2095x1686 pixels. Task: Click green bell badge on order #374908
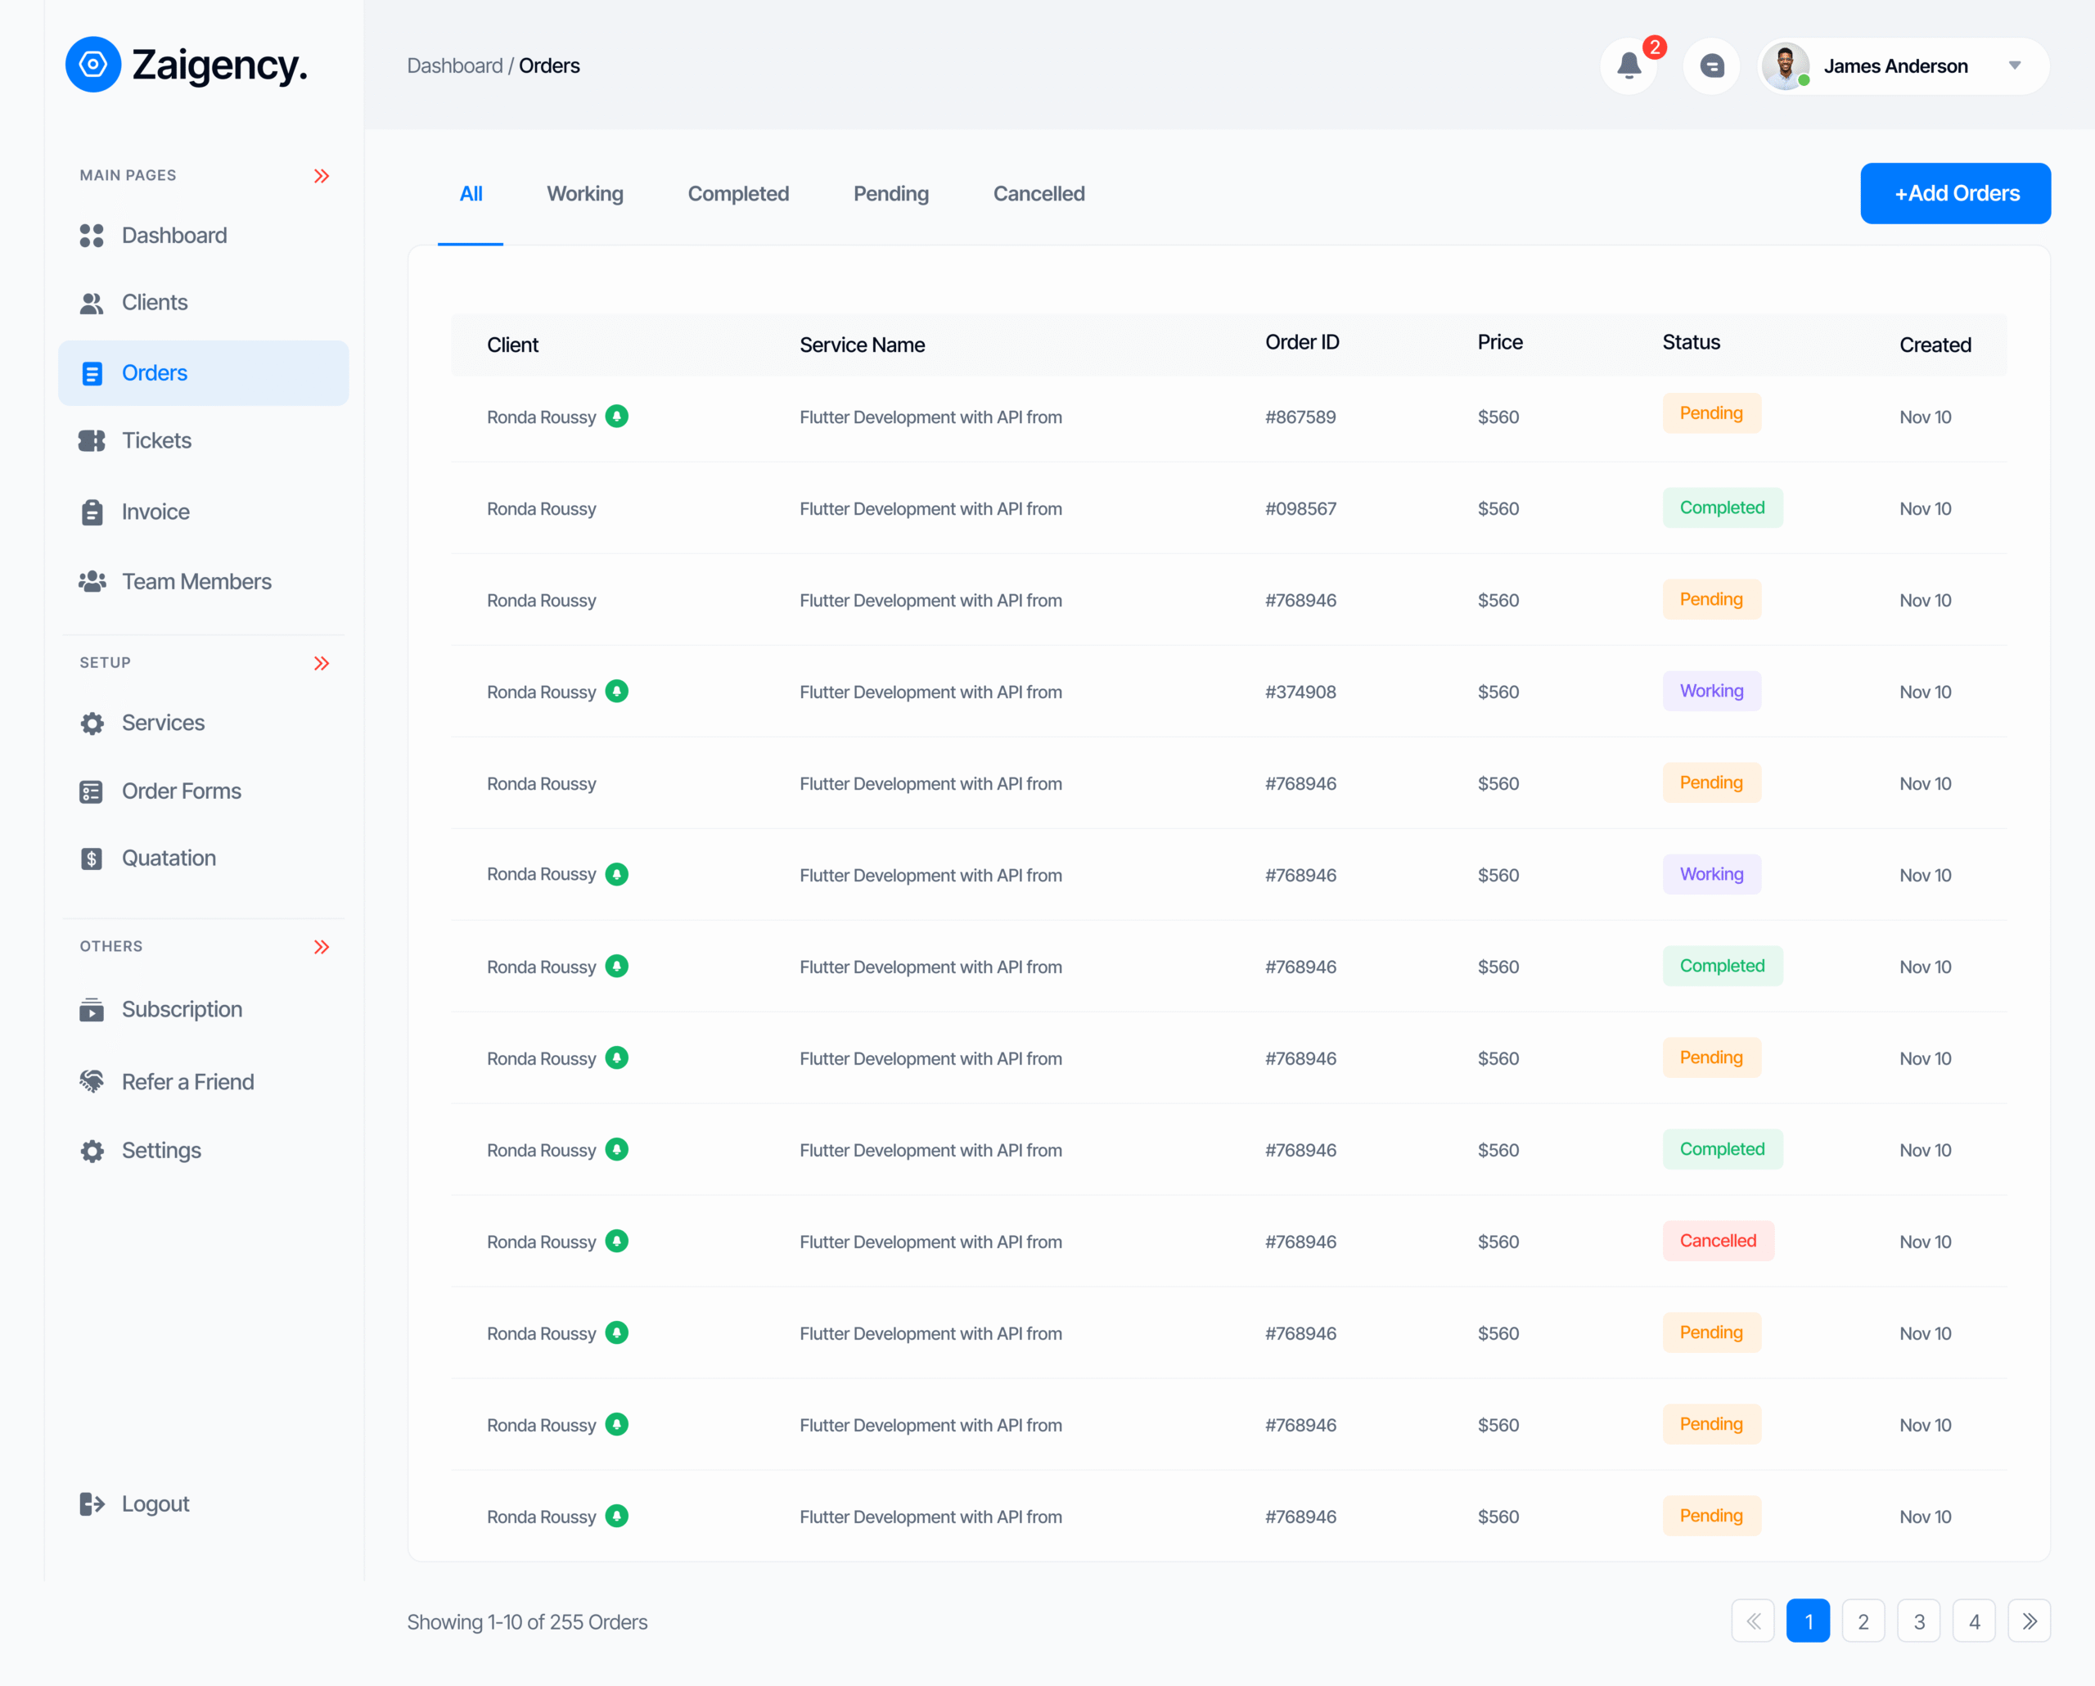coord(616,692)
